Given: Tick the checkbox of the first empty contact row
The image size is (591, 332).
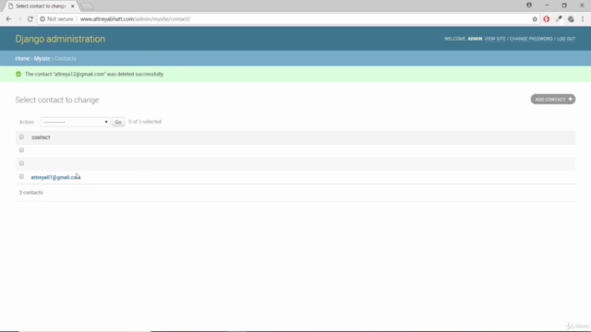Looking at the screenshot, I should coord(21,150).
